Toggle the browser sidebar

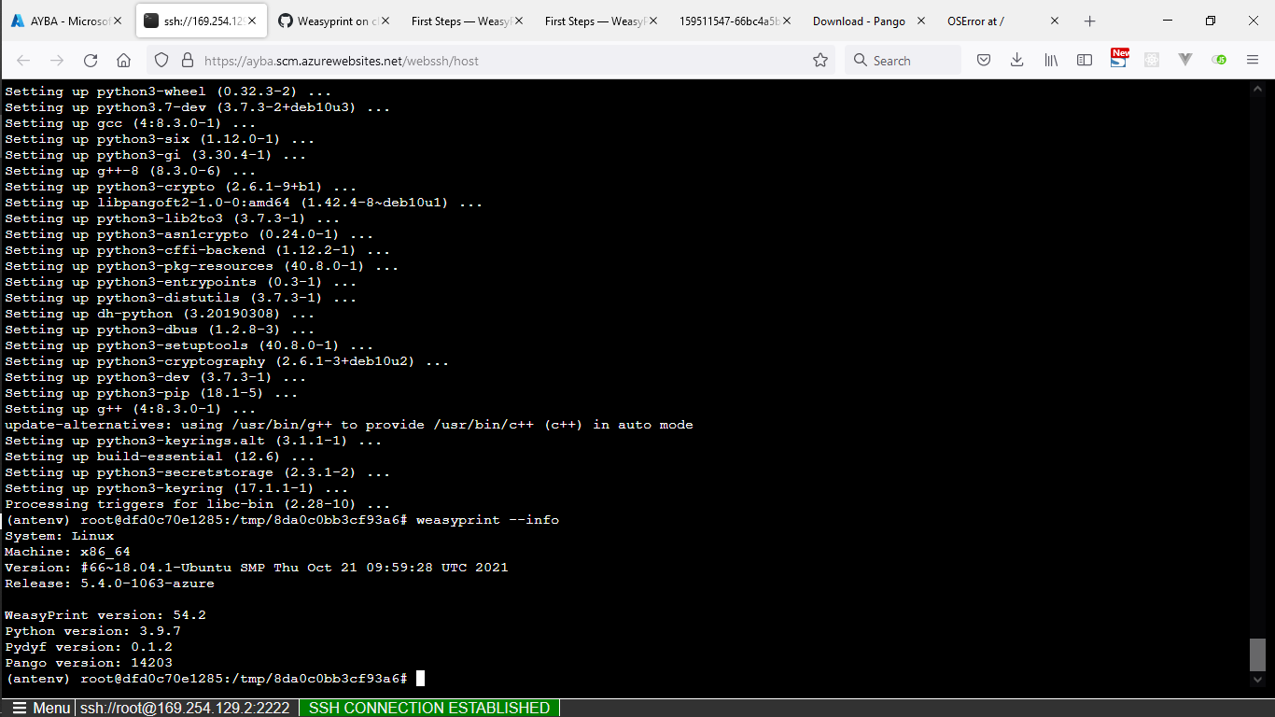(1085, 60)
